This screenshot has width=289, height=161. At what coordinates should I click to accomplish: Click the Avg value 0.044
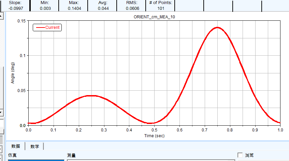tap(103, 8)
